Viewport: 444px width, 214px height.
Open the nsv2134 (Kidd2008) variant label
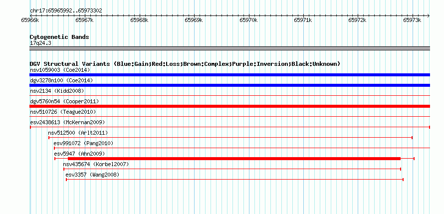click(x=57, y=91)
